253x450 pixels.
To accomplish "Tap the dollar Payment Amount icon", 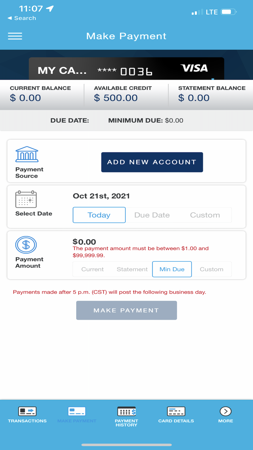I will click(x=26, y=245).
